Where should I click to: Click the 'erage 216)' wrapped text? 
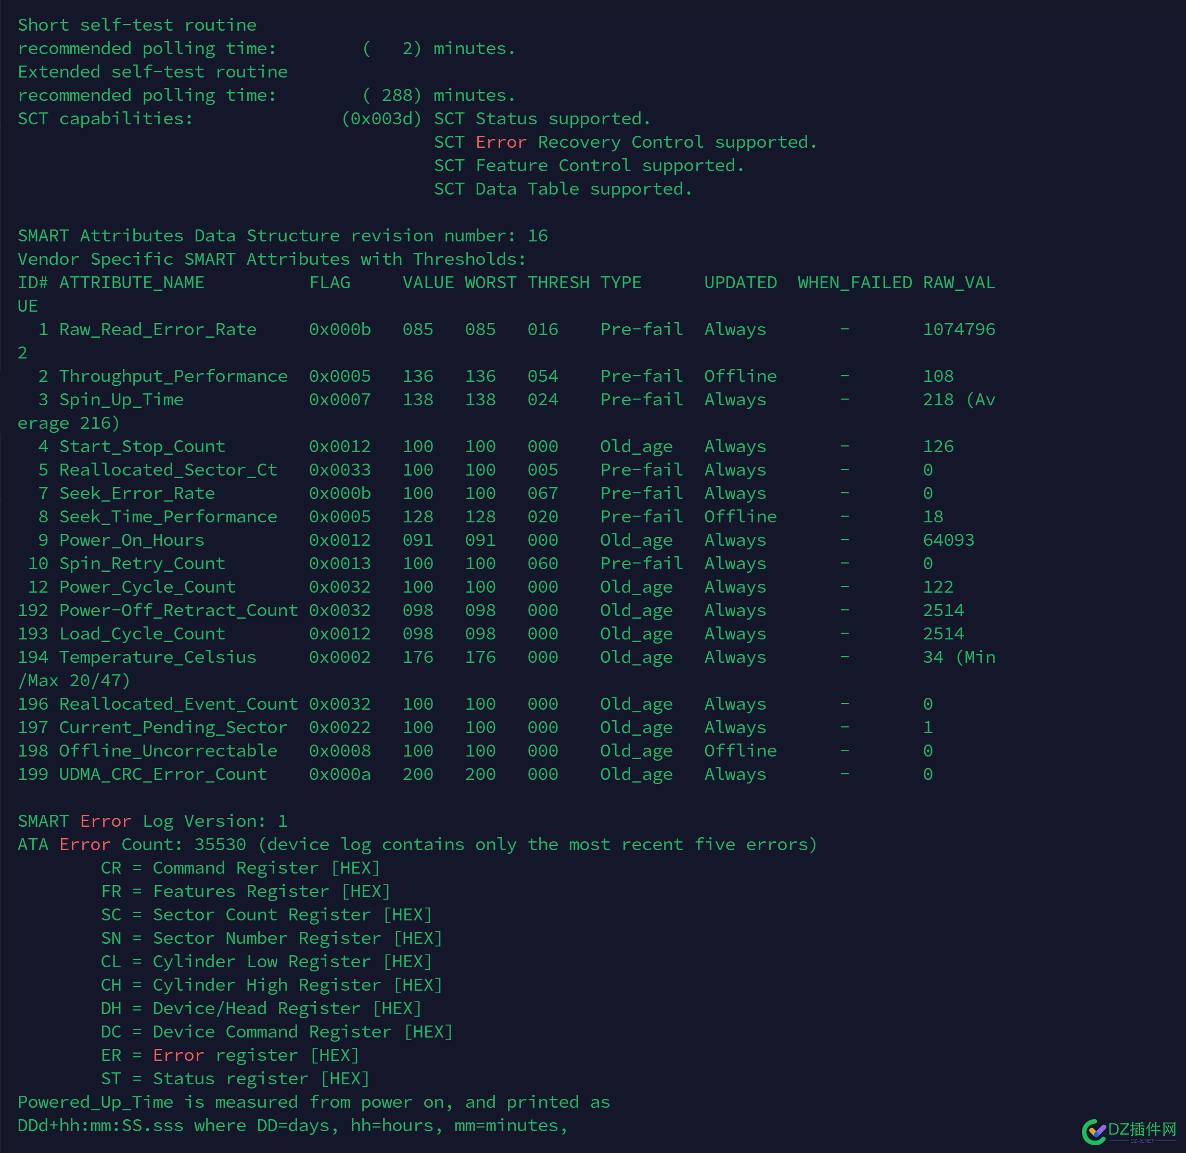[x=69, y=424]
